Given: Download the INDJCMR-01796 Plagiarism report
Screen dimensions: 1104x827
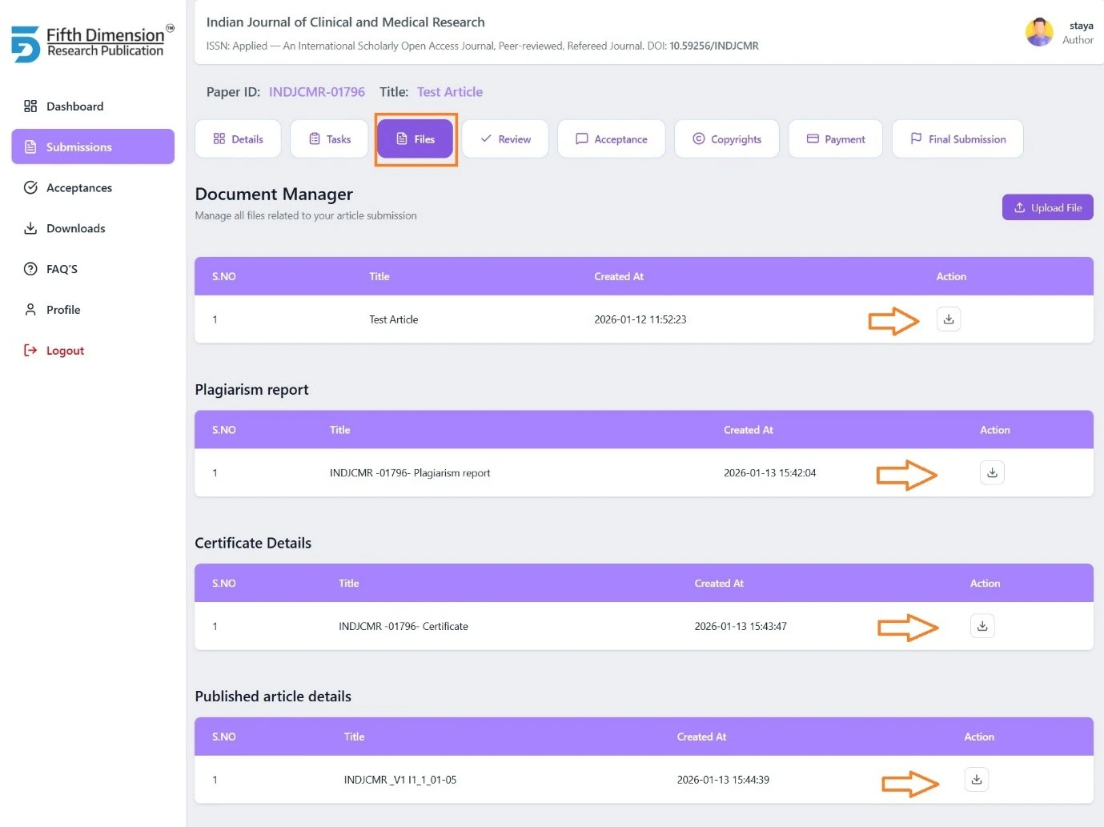Looking at the screenshot, I should [992, 473].
